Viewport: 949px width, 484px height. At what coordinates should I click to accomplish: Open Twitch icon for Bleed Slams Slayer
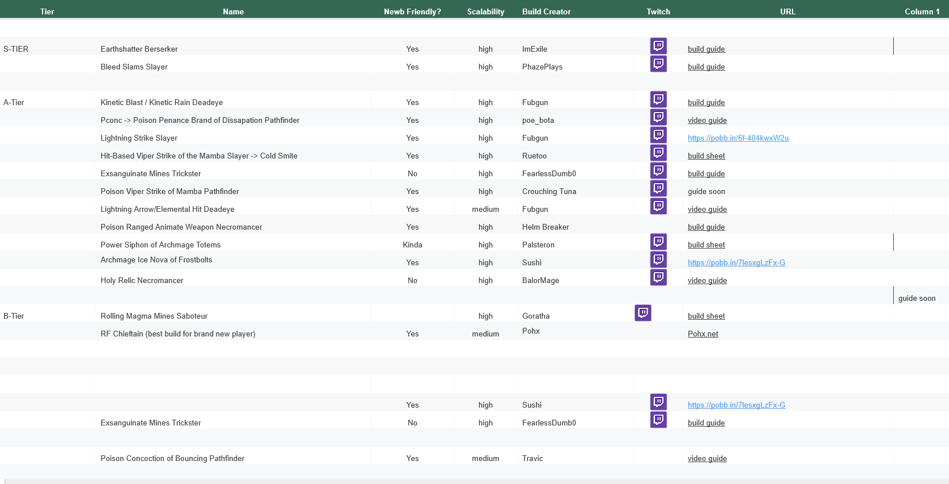point(659,64)
